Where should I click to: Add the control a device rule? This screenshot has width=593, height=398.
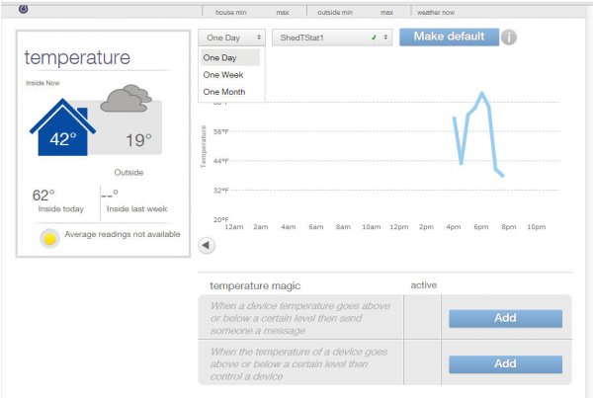[x=505, y=364]
